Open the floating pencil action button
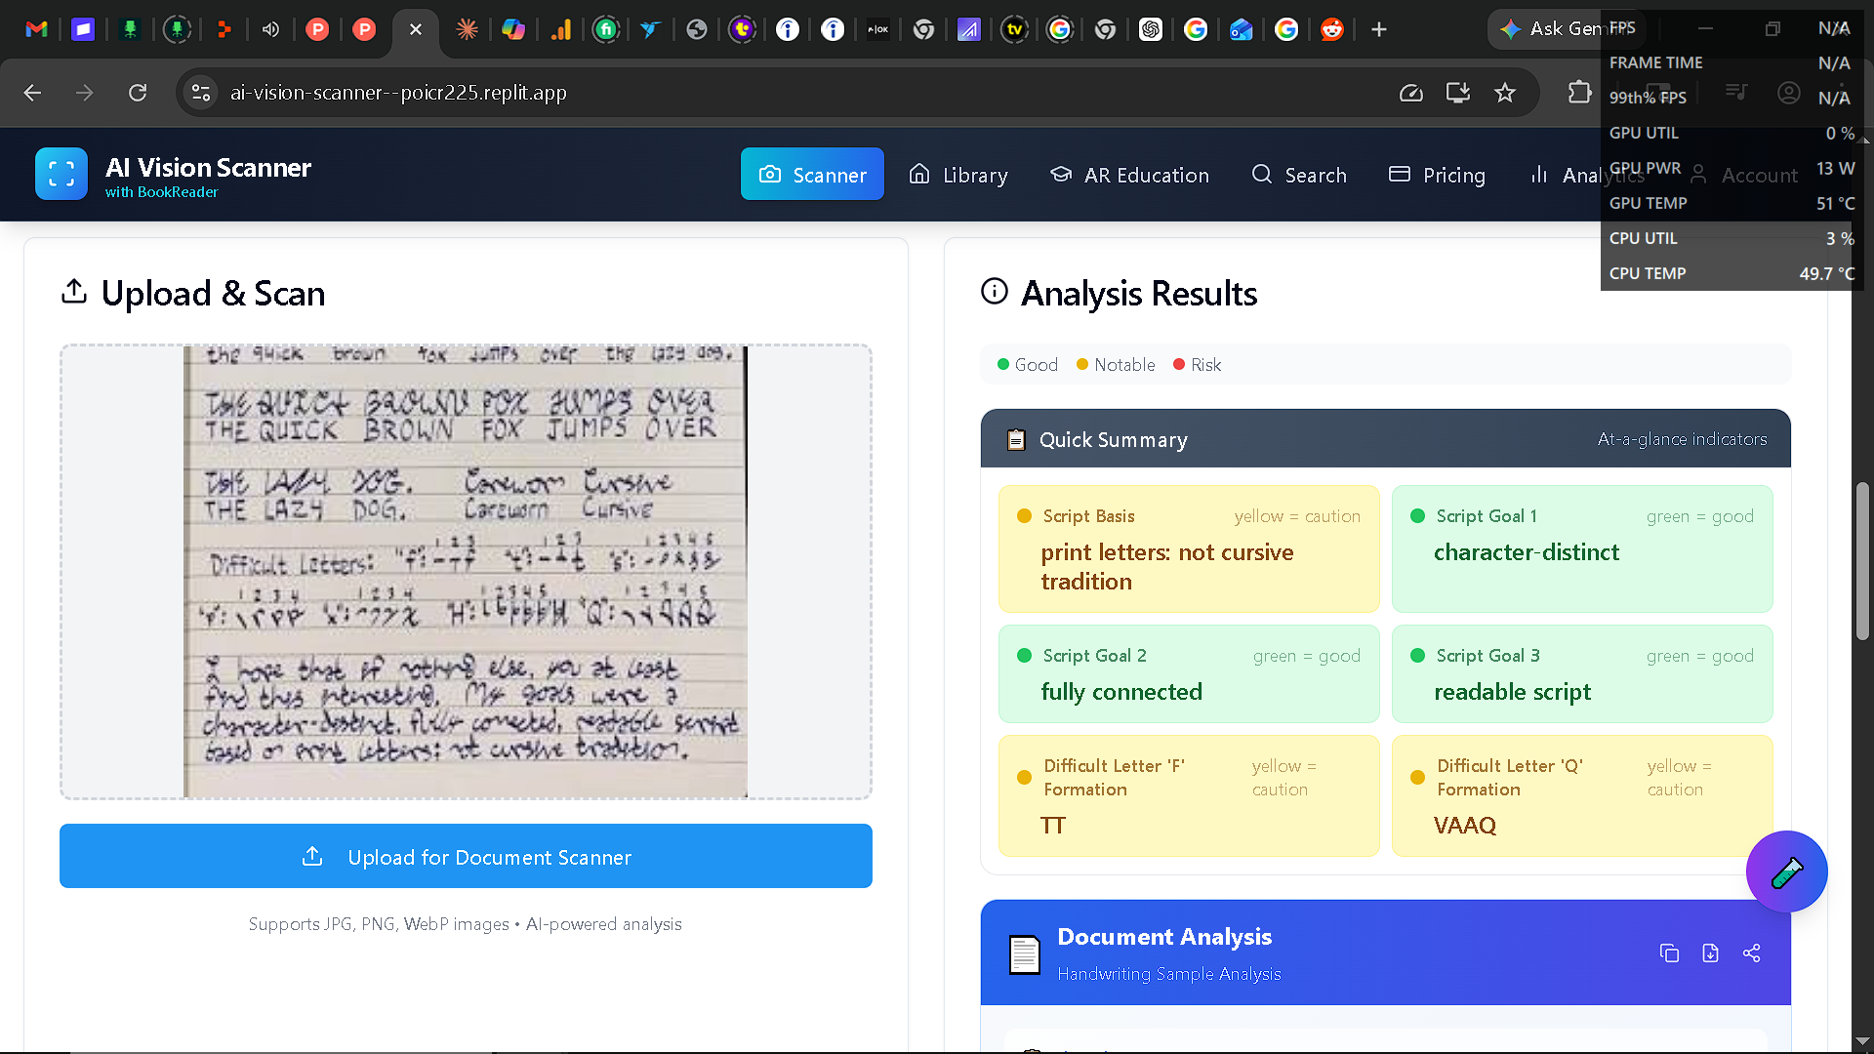Image resolution: width=1874 pixels, height=1054 pixels. point(1786,872)
